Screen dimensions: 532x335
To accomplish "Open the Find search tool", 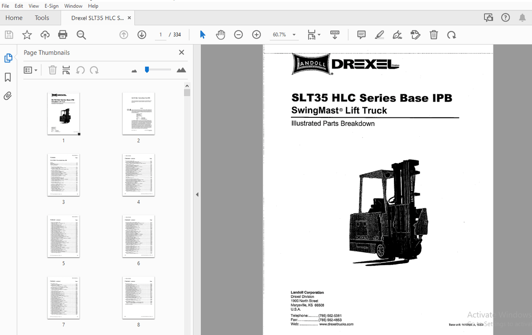I will point(81,34).
